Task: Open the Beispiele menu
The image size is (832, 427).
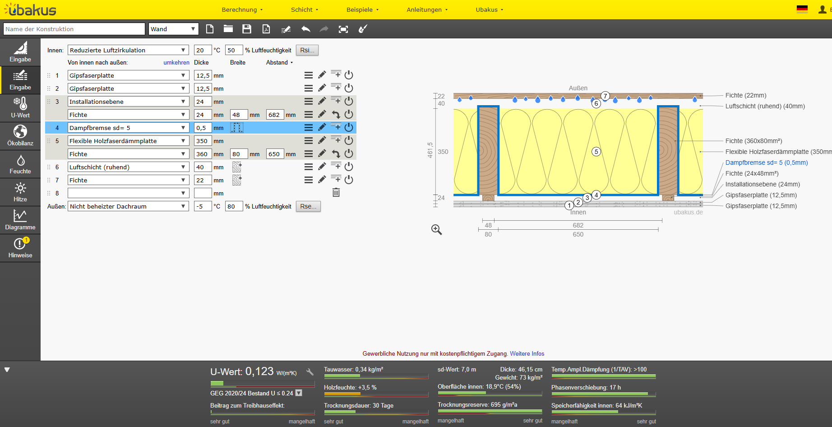Action: click(363, 9)
